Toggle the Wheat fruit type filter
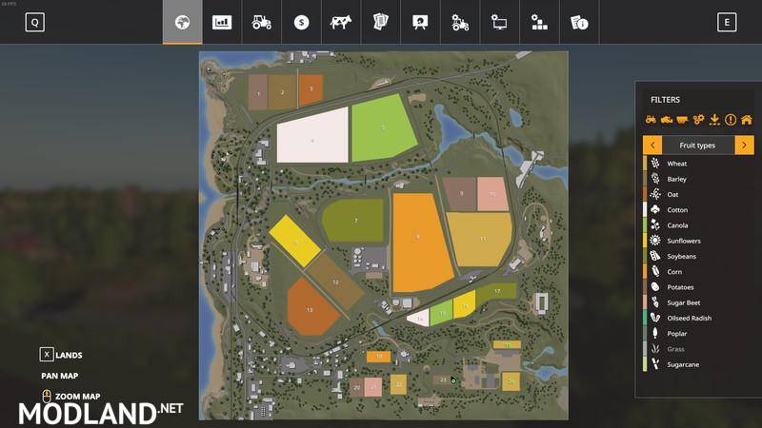The width and height of the screenshot is (762, 428). tap(698, 164)
